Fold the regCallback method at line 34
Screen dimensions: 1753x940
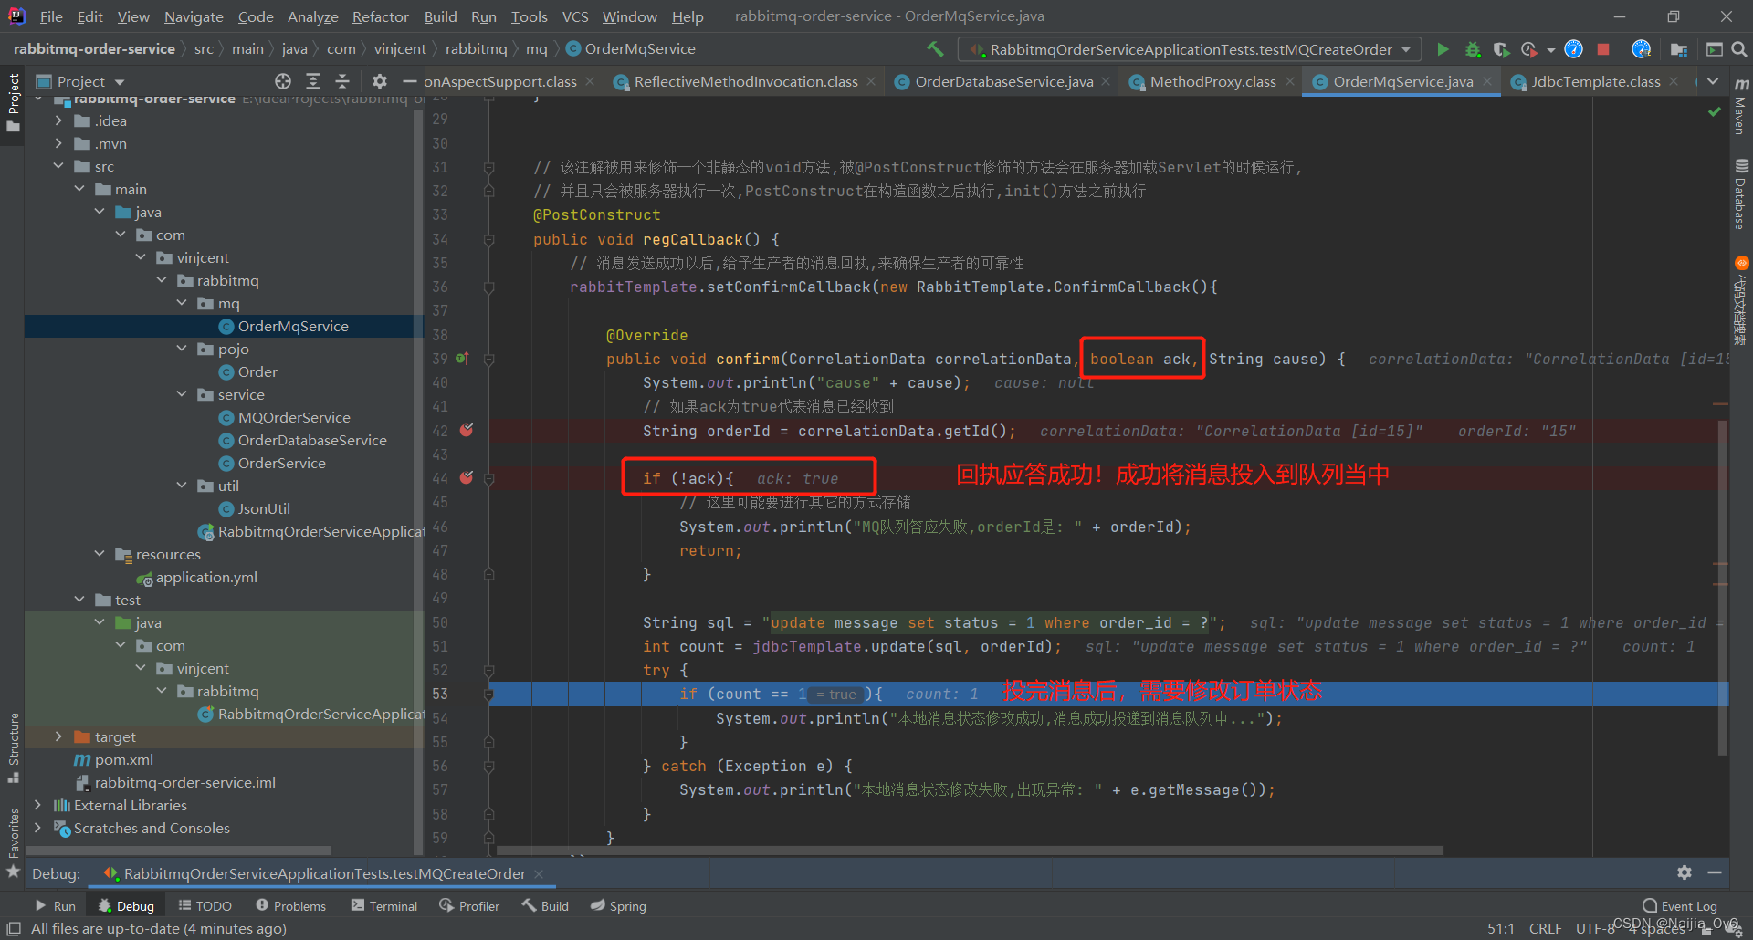click(489, 239)
